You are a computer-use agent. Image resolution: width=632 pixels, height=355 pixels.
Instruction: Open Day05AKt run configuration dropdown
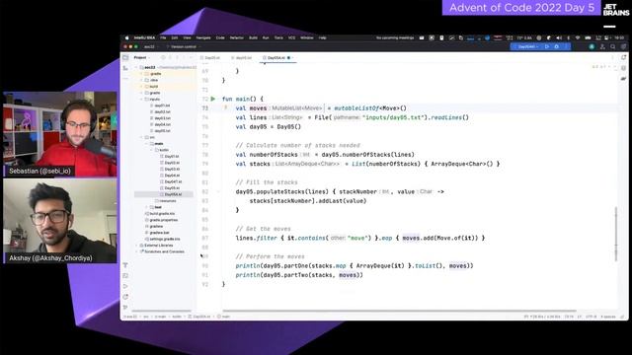tap(528, 46)
